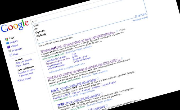Open Réservez un billet de train sitelink

click(x=58, y=61)
